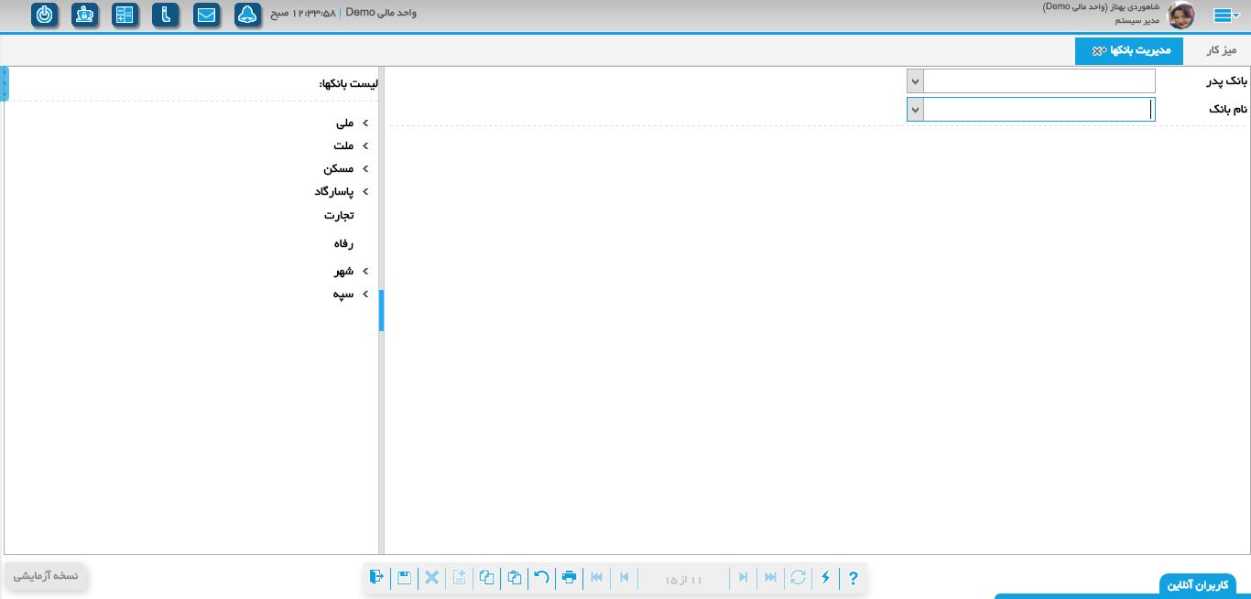1251x599 pixels.
Task: Switch to the میز کار tab
Action: (x=1222, y=50)
